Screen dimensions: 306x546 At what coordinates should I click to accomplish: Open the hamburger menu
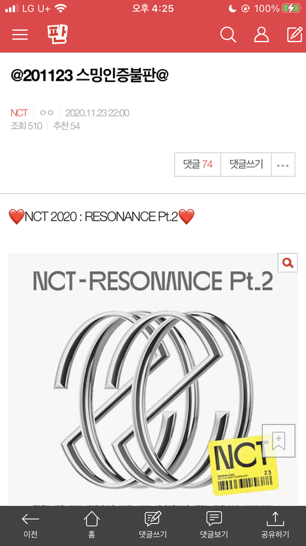click(20, 35)
